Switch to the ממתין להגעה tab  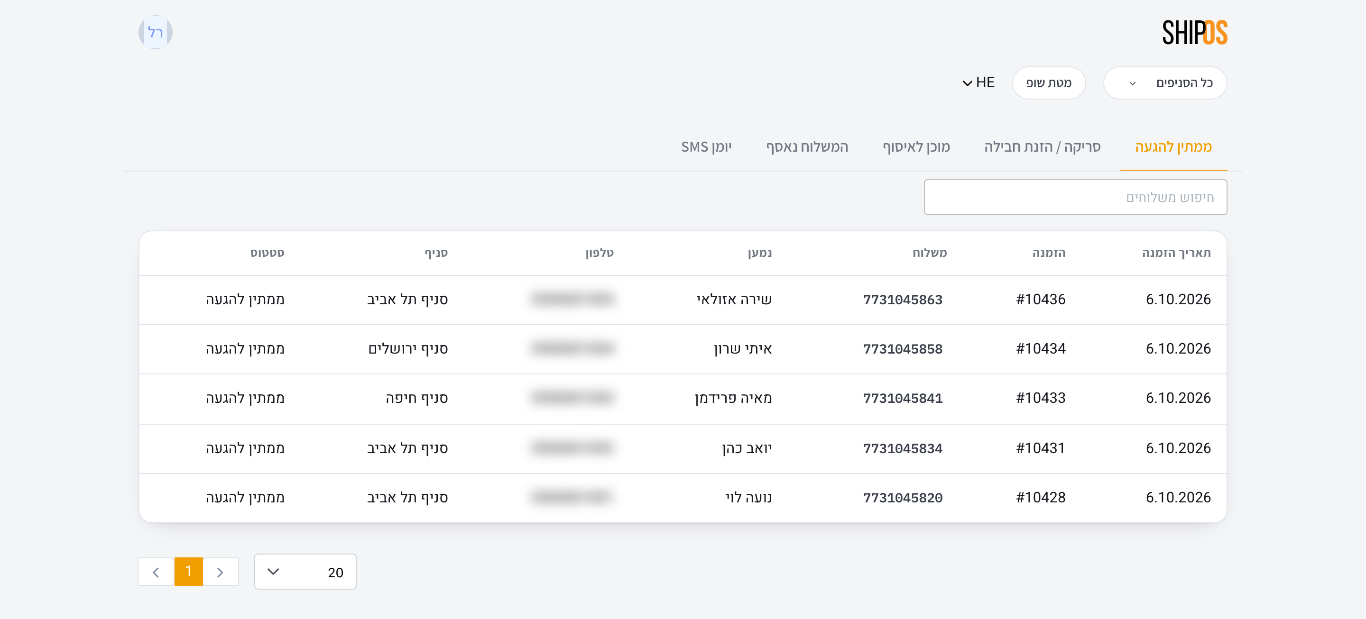1173,147
